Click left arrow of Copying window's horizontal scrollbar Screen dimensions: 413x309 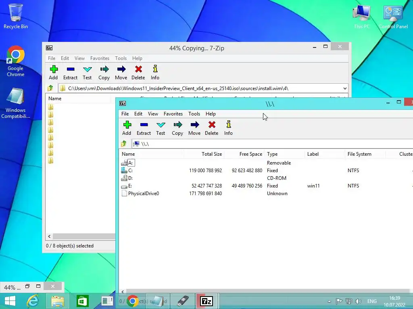[49, 237]
